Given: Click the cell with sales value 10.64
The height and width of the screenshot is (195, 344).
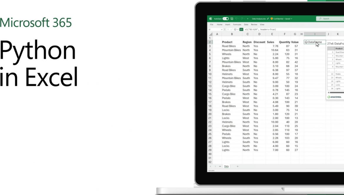Looking at the screenshot, I should click(272, 50).
